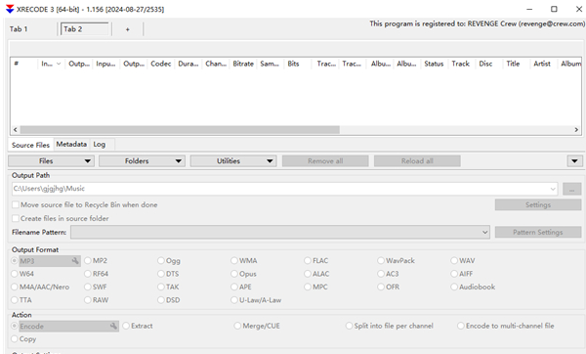Screen dimensions: 586x354
Task: Click the wrench icon beside Encode action
Action: pos(113,327)
